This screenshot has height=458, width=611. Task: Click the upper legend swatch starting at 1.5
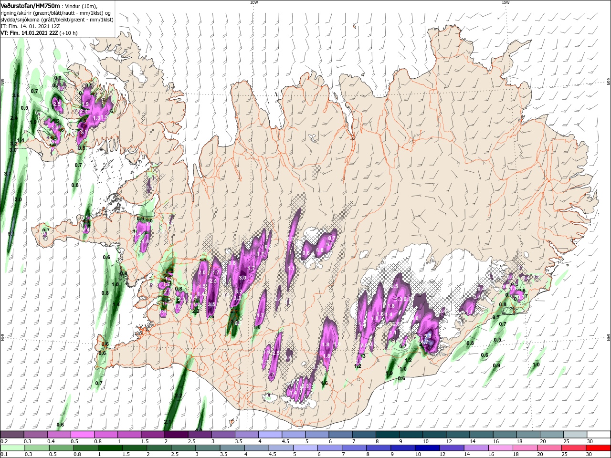153,435
